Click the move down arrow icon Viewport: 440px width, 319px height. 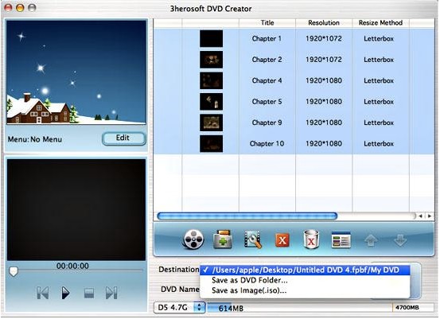coord(400,240)
